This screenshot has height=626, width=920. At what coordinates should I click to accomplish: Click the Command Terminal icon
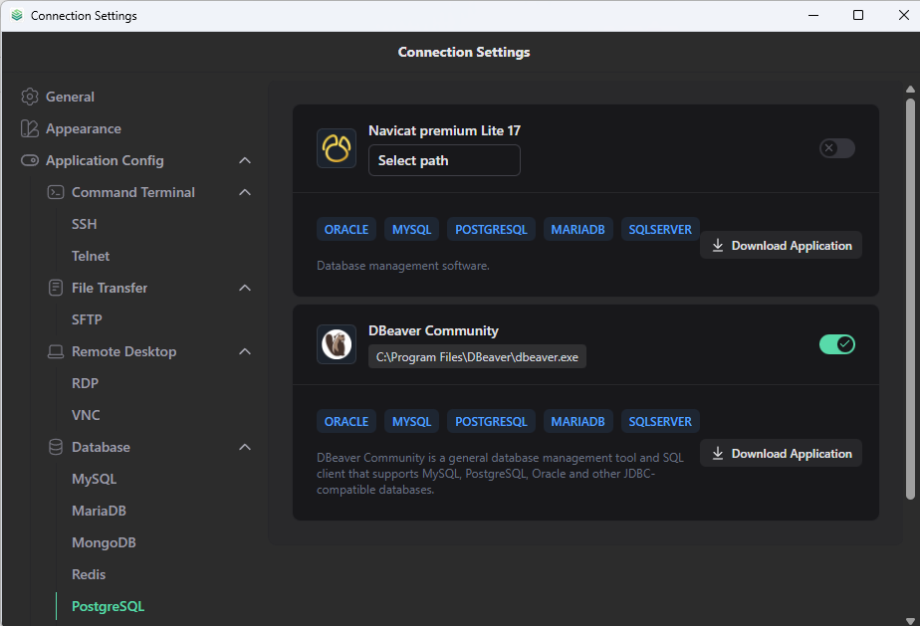coord(56,192)
